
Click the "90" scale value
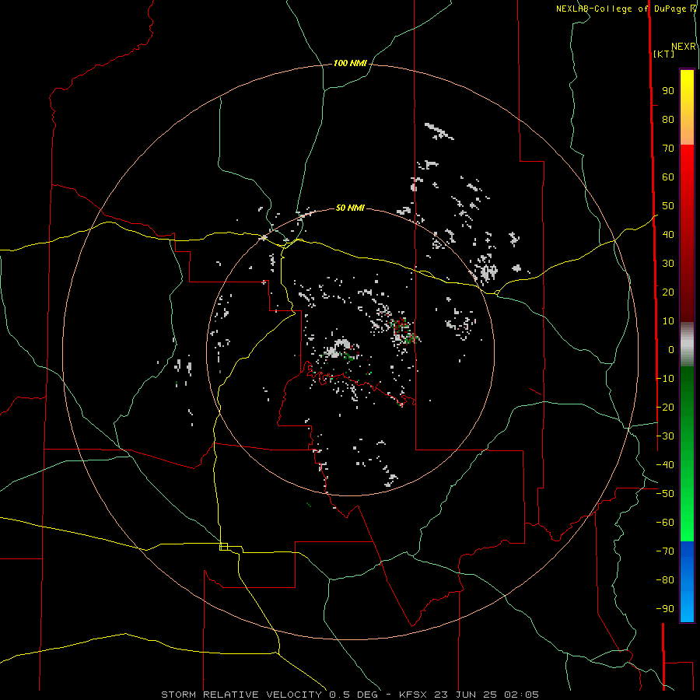click(x=668, y=91)
